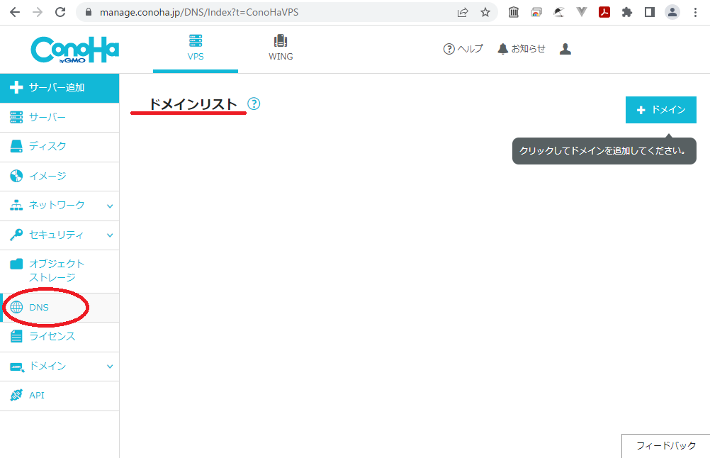Click the ConoHa logo

tap(74, 48)
